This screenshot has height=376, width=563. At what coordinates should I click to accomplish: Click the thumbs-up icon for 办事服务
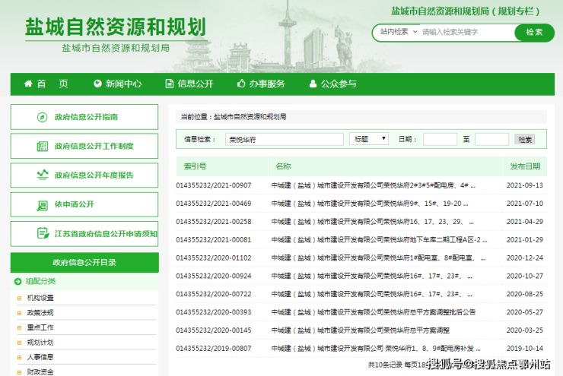[241, 84]
